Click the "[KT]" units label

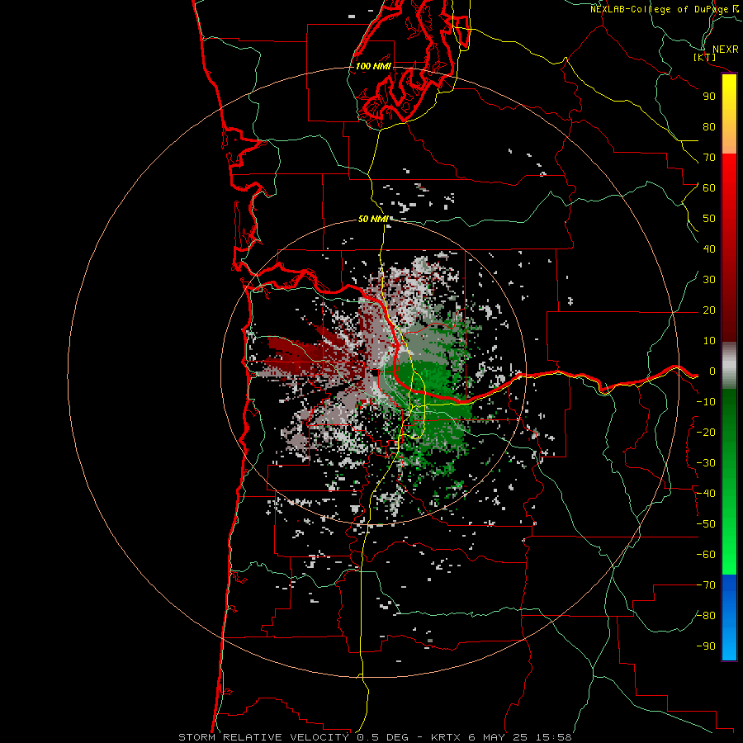[705, 58]
